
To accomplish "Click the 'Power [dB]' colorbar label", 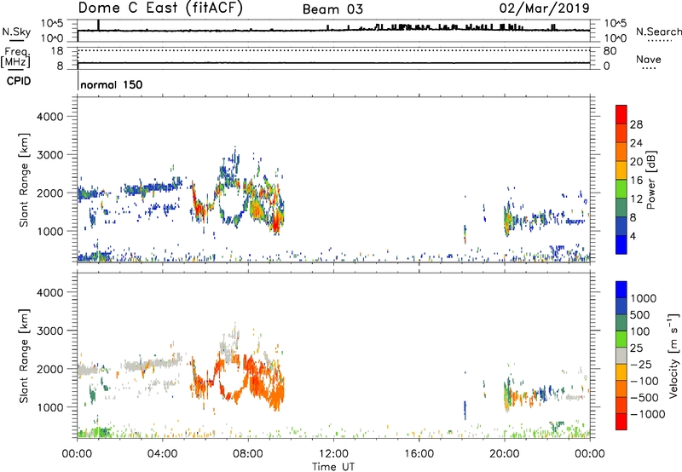I will [x=650, y=180].
